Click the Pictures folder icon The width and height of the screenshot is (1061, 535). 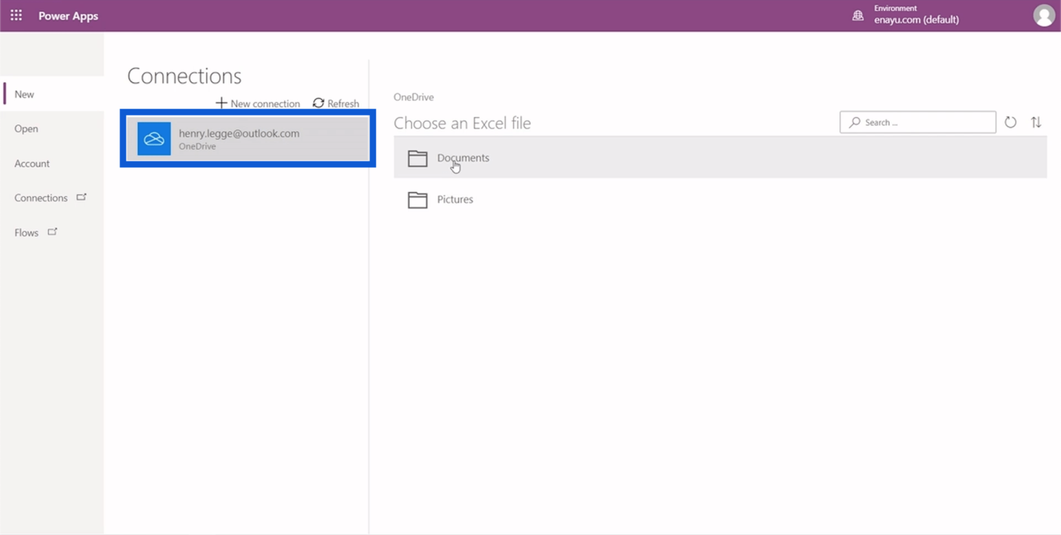(x=417, y=200)
